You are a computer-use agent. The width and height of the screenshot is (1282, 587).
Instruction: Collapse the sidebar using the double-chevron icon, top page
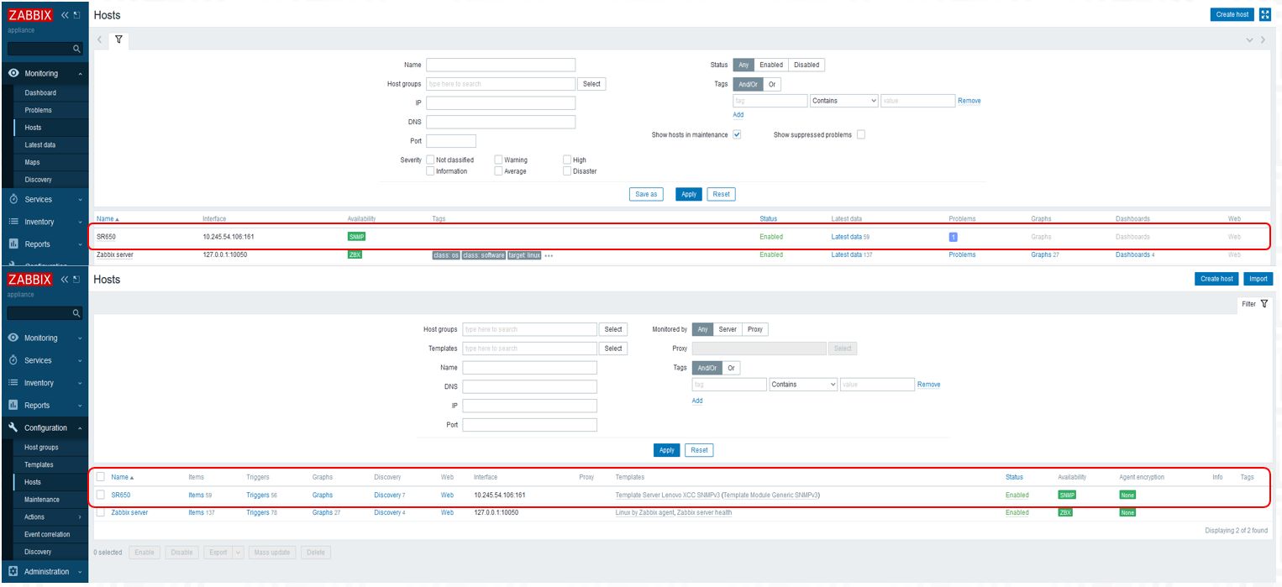(x=66, y=15)
